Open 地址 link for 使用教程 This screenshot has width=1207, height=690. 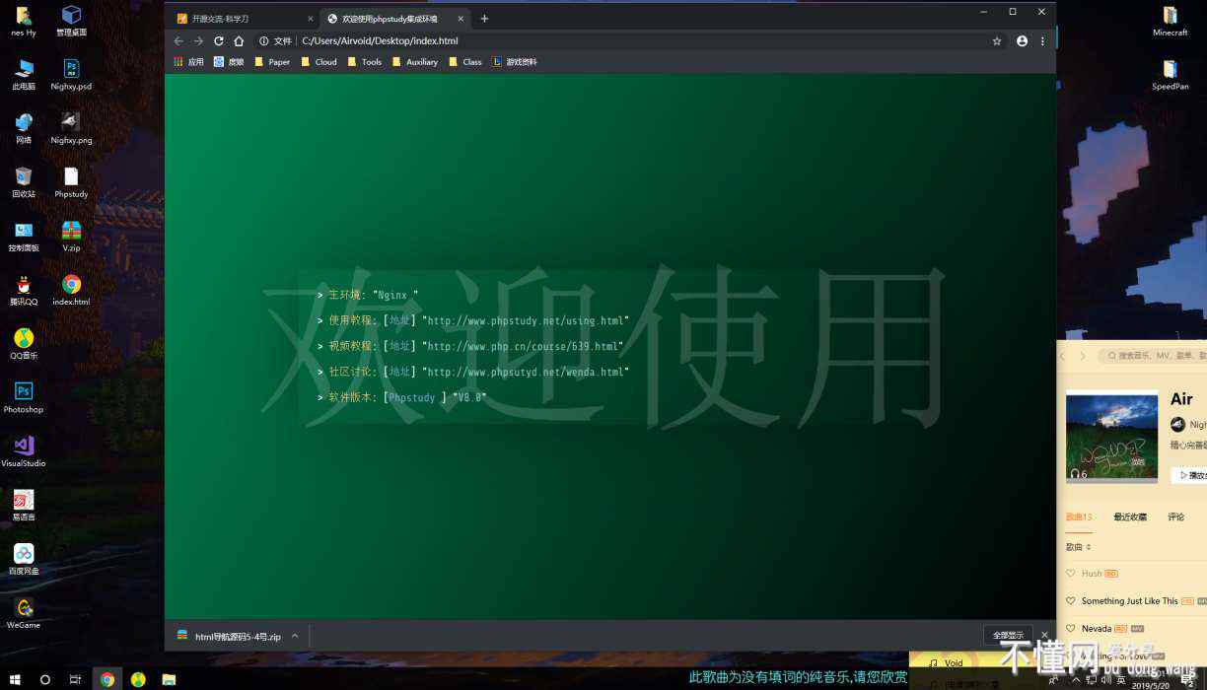[399, 320]
